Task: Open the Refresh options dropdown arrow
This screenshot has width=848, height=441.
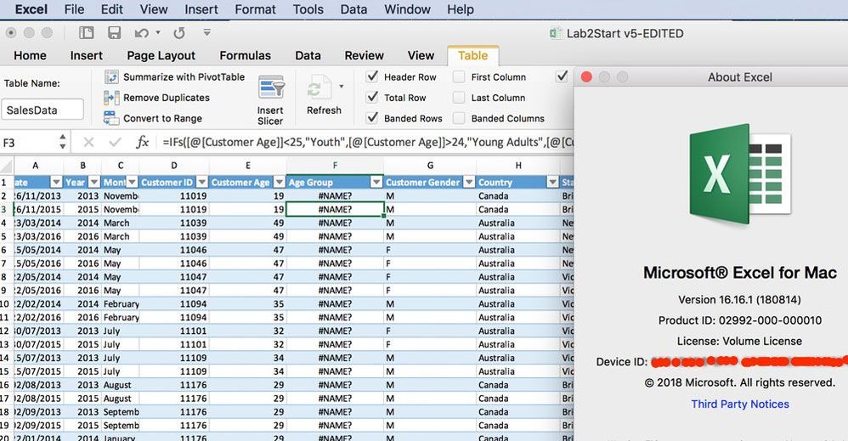Action: click(342, 86)
